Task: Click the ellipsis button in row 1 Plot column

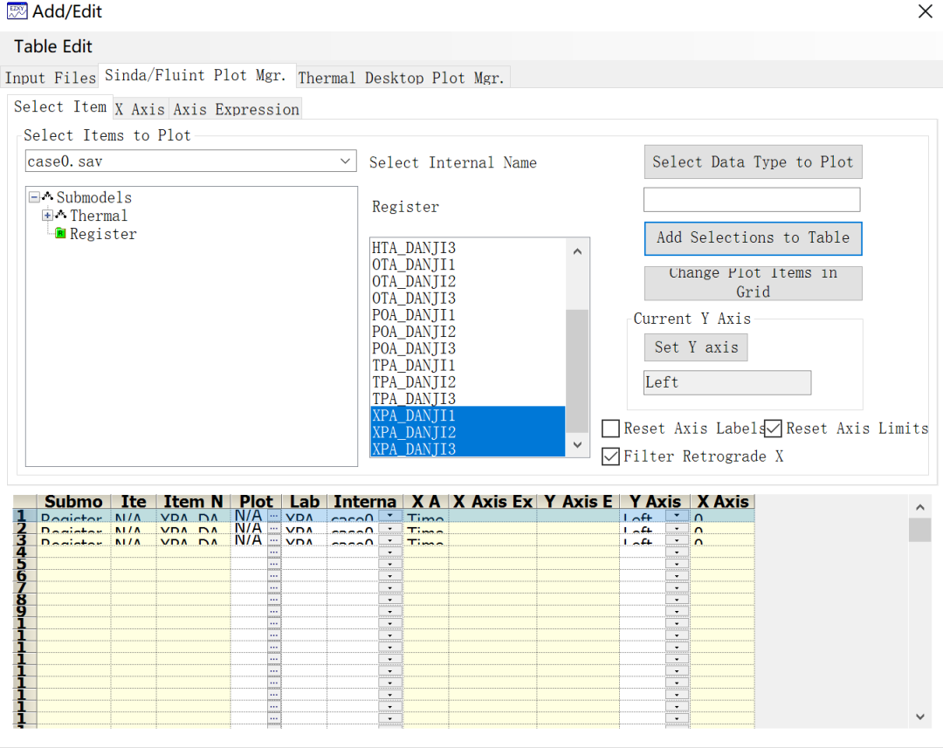Action: click(x=274, y=517)
